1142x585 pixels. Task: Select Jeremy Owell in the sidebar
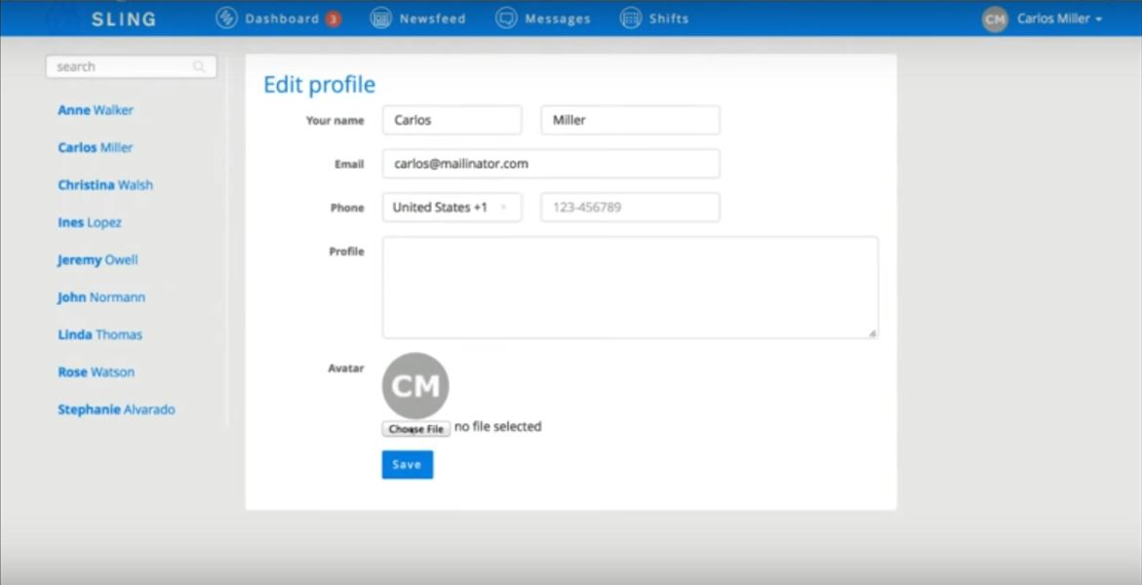pyautogui.click(x=98, y=259)
